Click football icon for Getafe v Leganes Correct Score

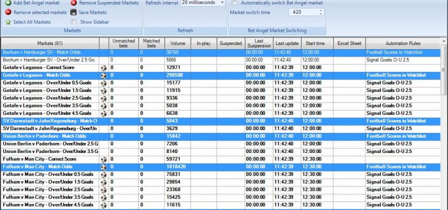(104, 67)
